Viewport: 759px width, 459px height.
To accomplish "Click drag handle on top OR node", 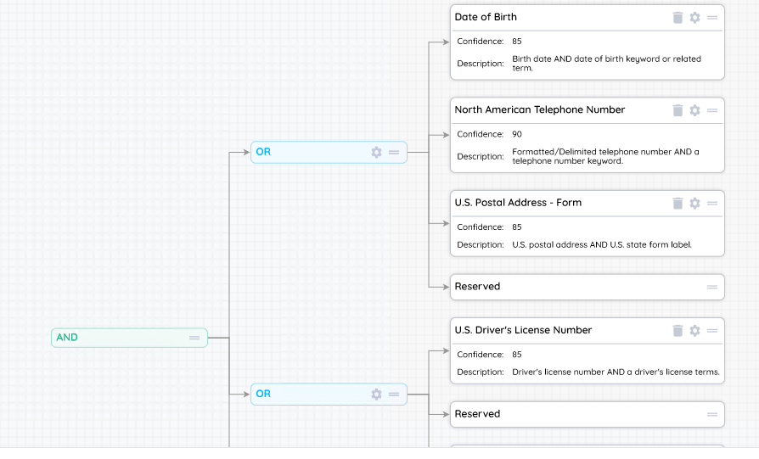I will (x=394, y=153).
